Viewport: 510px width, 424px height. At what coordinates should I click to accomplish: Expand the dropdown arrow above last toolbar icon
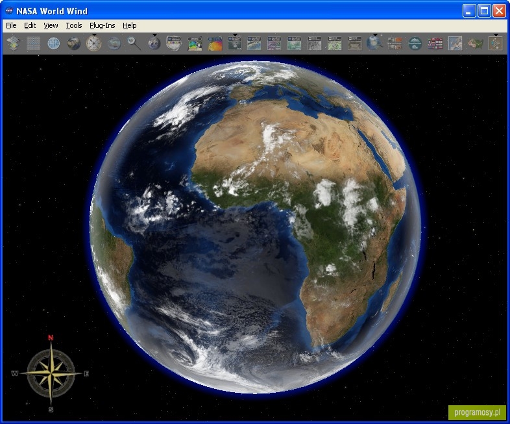(x=496, y=34)
